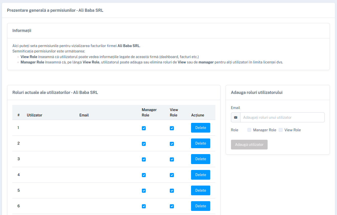Click the Informații panel heading
Viewport: 337px width, 215px height.
[x=22, y=30]
